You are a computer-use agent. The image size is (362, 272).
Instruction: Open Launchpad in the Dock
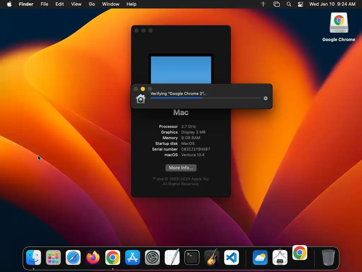tap(53, 257)
